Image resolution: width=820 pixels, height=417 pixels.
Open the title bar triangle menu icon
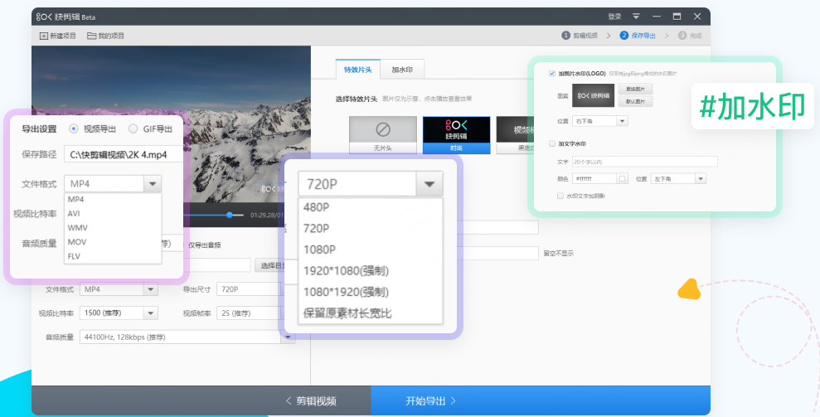(636, 17)
